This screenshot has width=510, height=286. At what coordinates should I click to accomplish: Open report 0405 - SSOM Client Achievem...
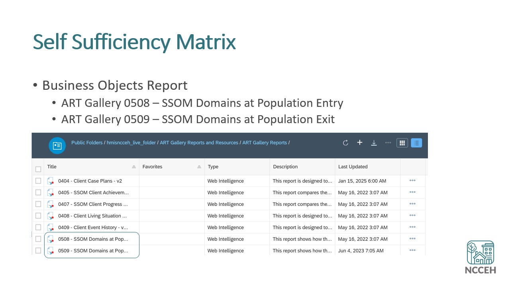pyautogui.click(x=93, y=192)
